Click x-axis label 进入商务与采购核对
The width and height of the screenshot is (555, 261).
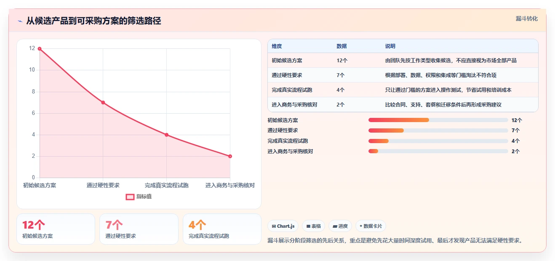[230, 185]
